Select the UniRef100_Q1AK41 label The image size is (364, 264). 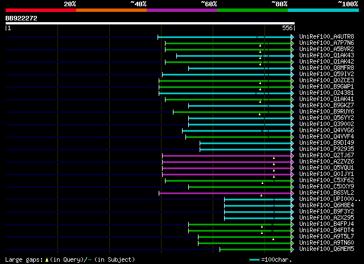point(326,99)
